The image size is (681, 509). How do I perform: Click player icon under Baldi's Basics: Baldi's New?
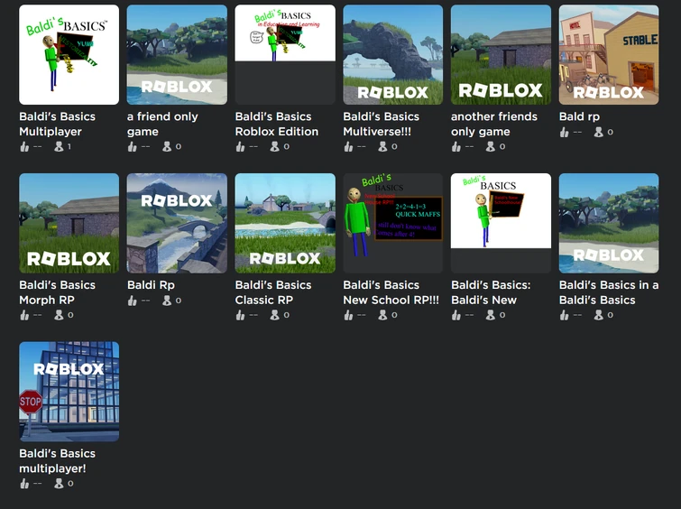pyautogui.click(x=491, y=315)
